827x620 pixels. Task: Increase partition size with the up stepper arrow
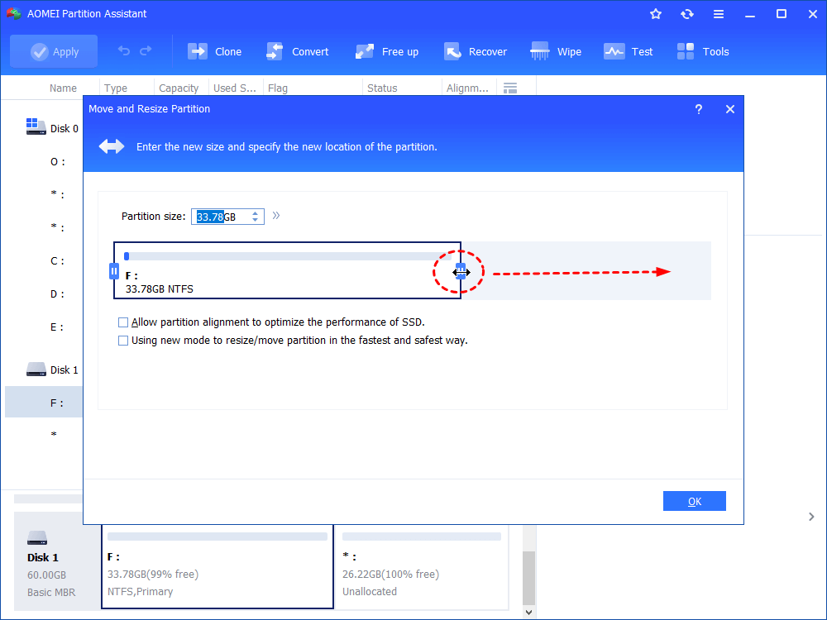point(255,212)
